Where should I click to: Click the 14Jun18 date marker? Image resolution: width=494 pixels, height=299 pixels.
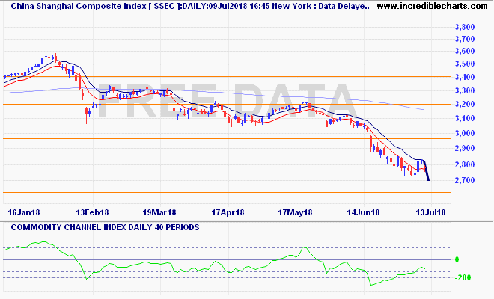click(x=362, y=212)
